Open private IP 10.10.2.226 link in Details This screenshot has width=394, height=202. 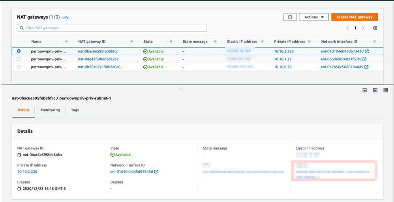[x=27, y=172]
